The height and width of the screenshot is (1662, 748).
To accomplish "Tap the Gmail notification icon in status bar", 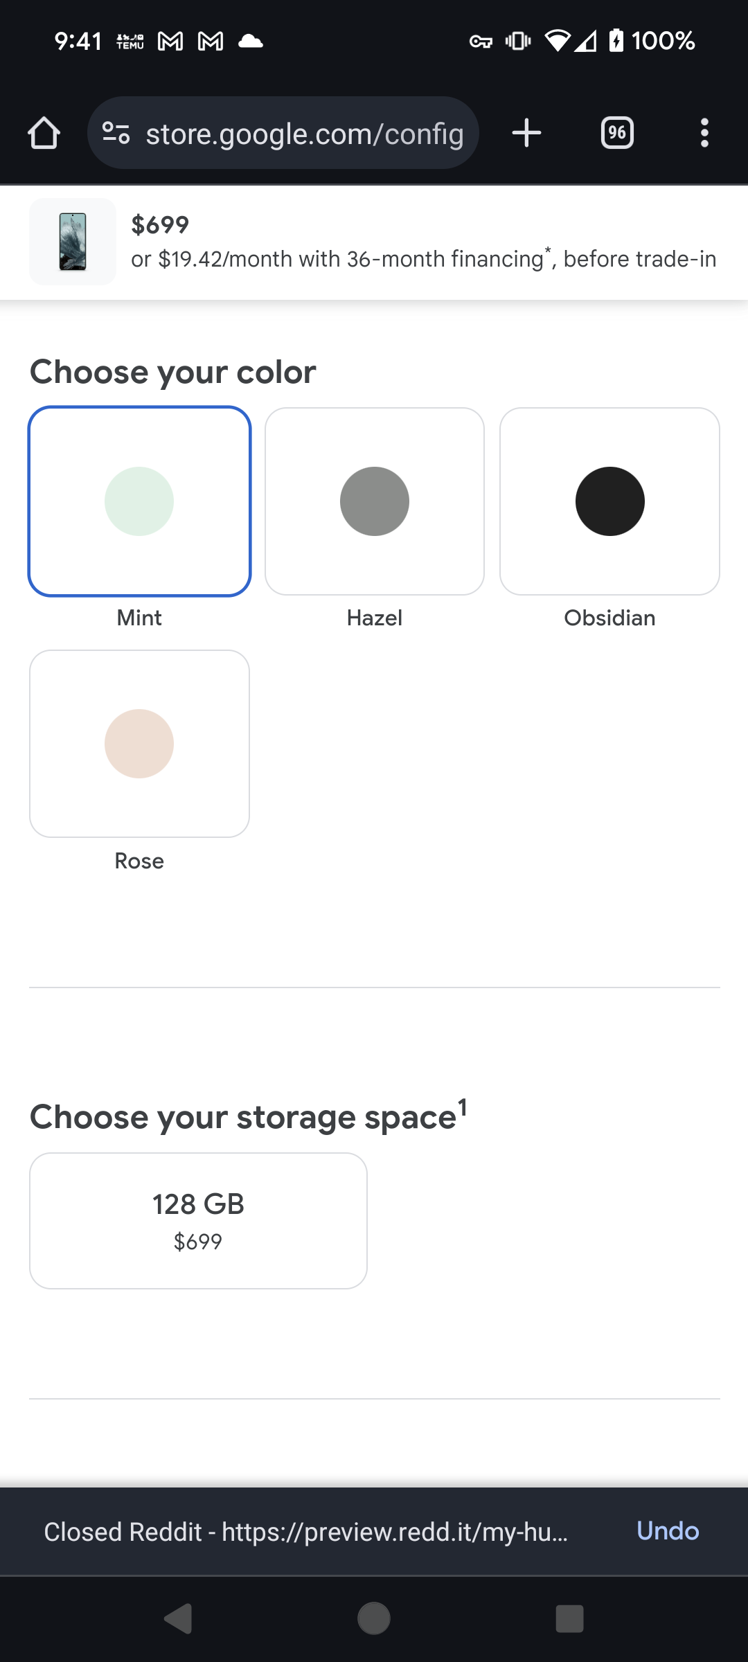I will coord(170,42).
